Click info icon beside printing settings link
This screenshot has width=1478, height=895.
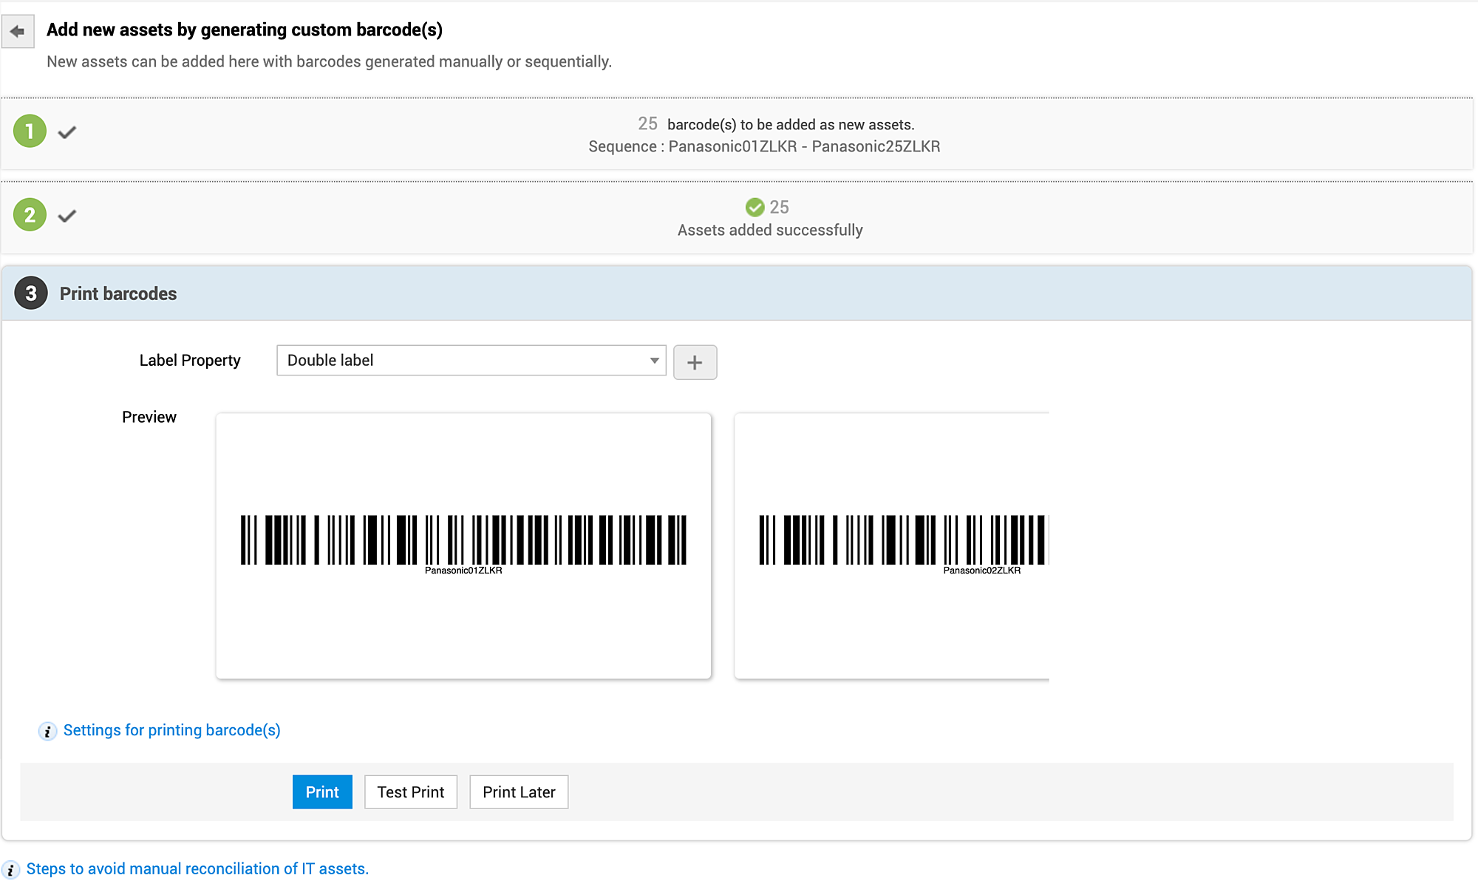click(x=47, y=731)
